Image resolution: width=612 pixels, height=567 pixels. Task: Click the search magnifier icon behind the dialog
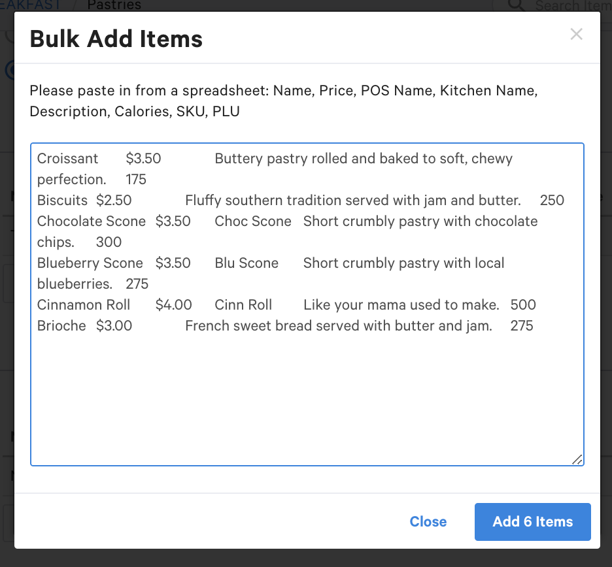tap(517, 5)
